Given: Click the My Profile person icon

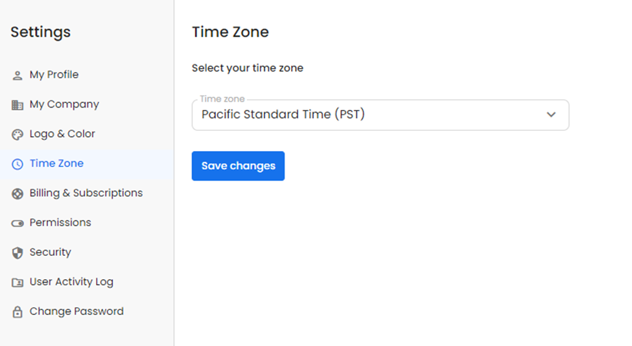Looking at the screenshot, I should 18,75.
